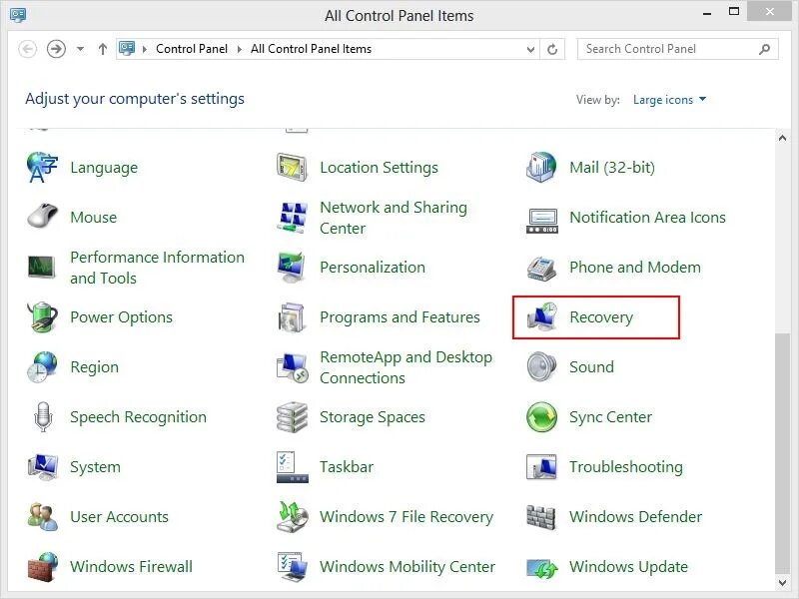Open the View by Large icons dropdown

[669, 99]
